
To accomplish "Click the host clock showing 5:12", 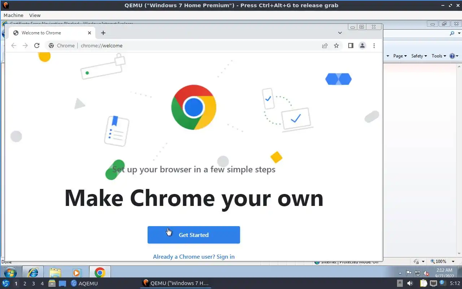I will pyautogui.click(x=455, y=284).
